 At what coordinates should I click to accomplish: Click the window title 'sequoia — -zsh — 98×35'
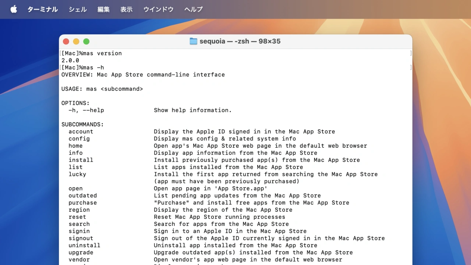[240, 41]
